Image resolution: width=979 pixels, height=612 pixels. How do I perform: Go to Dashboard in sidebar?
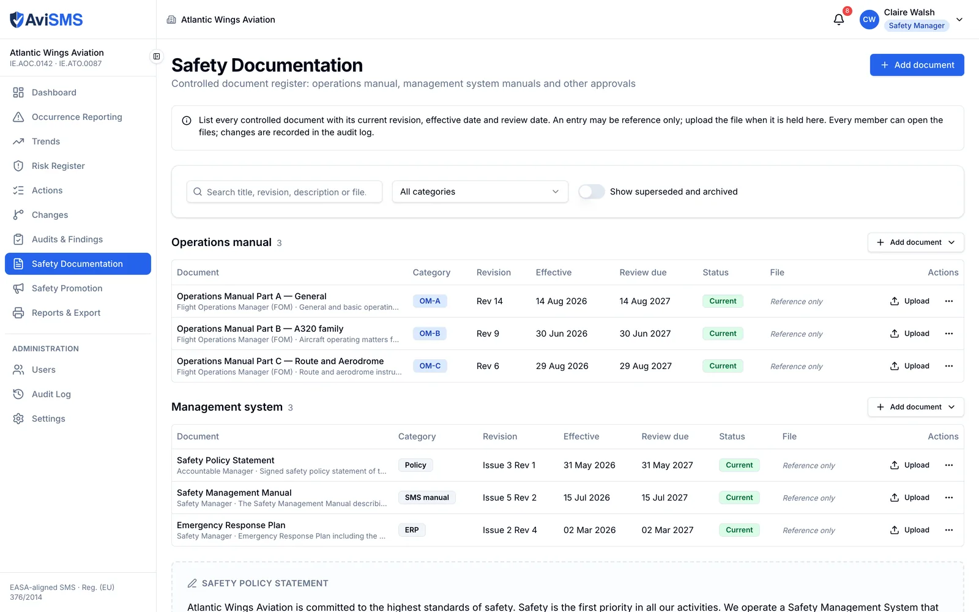coord(78,92)
